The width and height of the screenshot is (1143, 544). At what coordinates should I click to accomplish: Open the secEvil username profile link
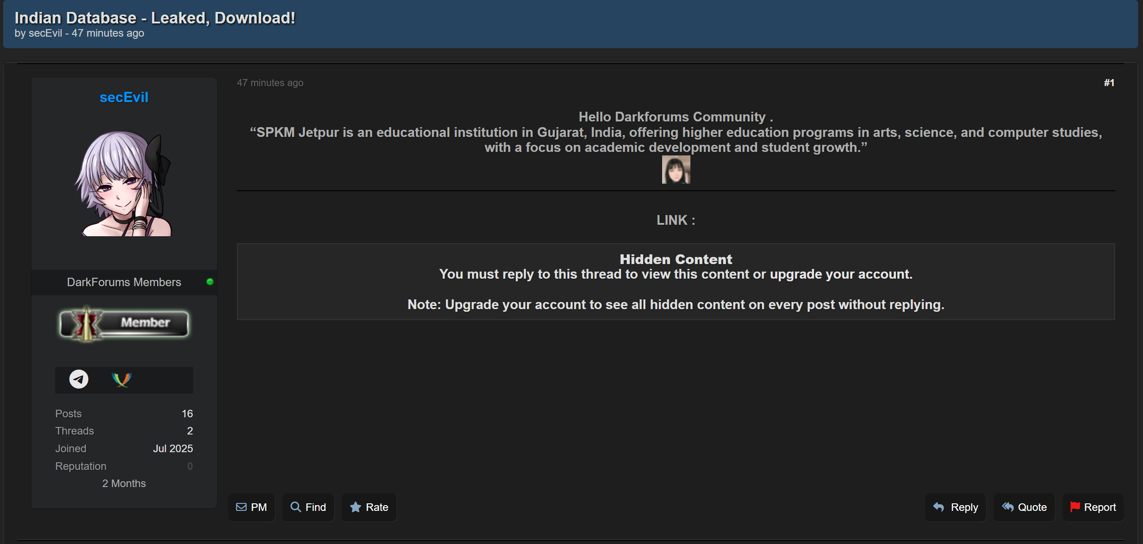[x=124, y=98]
